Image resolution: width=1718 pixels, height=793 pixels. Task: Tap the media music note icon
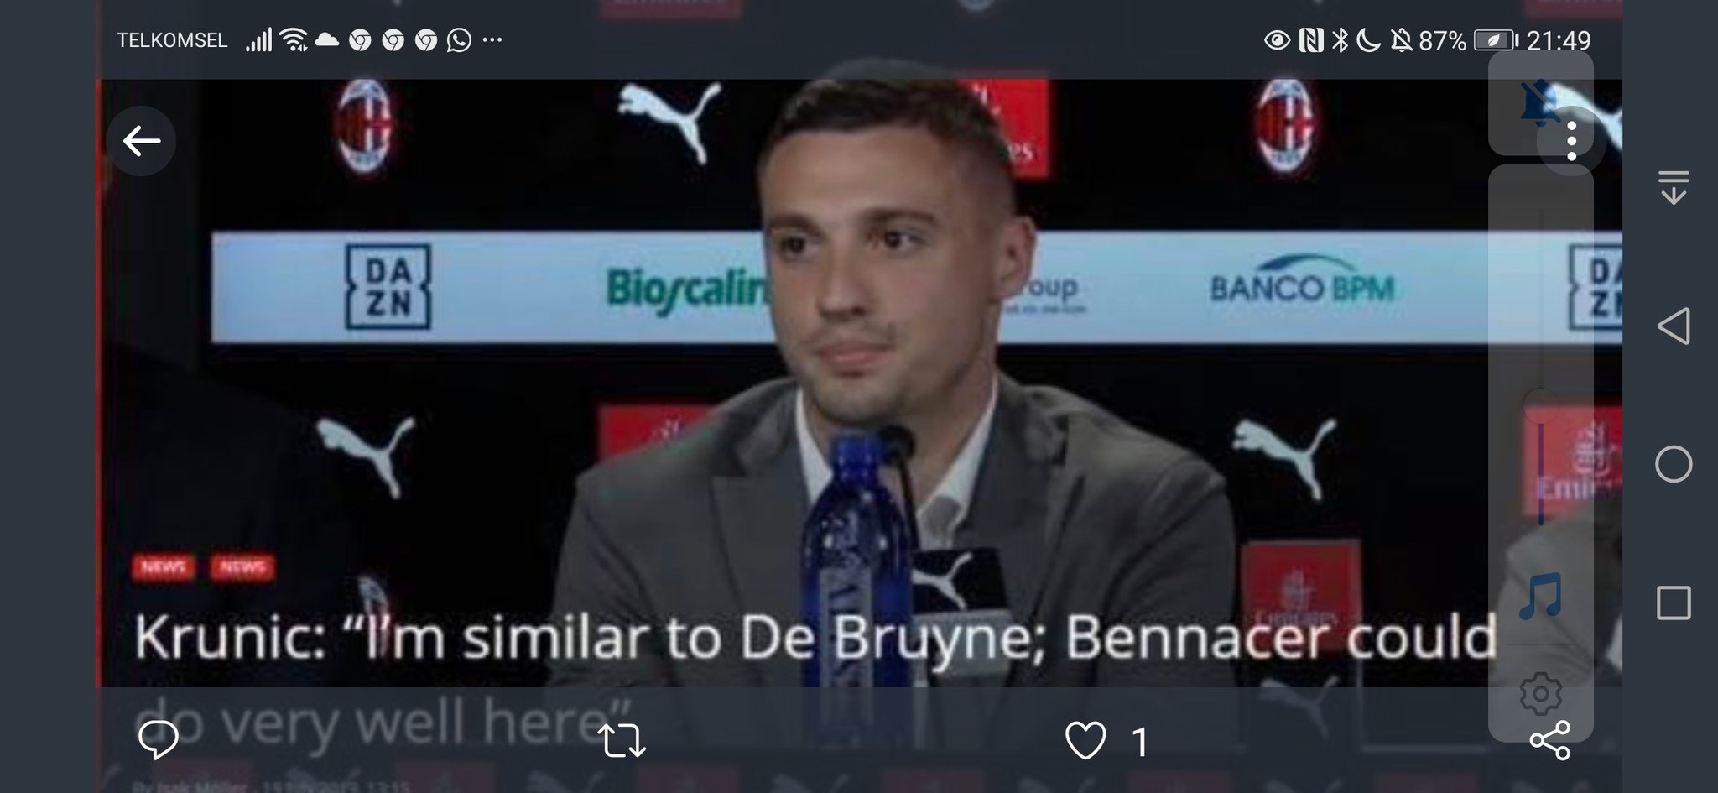[1540, 596]
